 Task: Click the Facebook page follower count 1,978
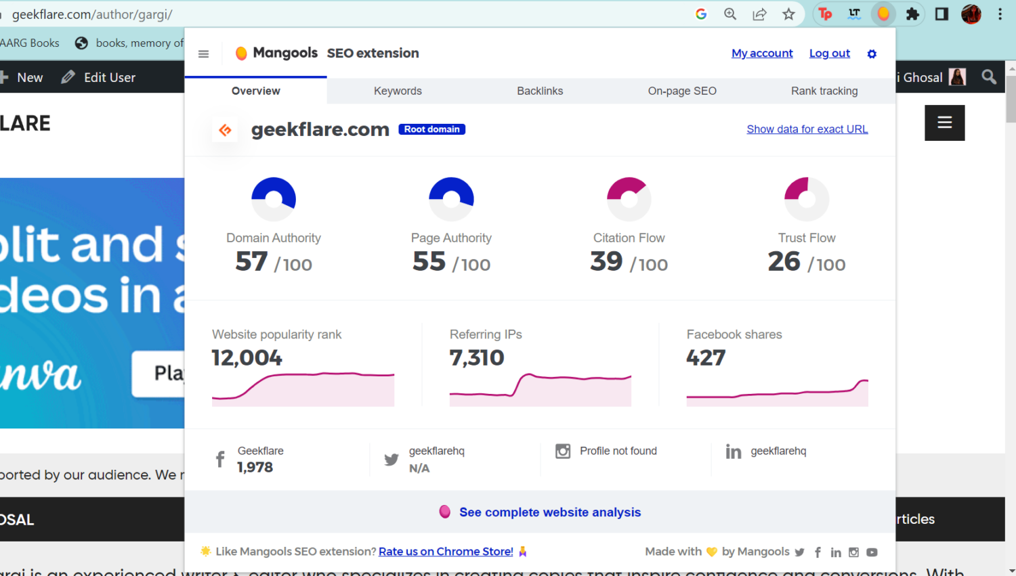click(255, 467)
